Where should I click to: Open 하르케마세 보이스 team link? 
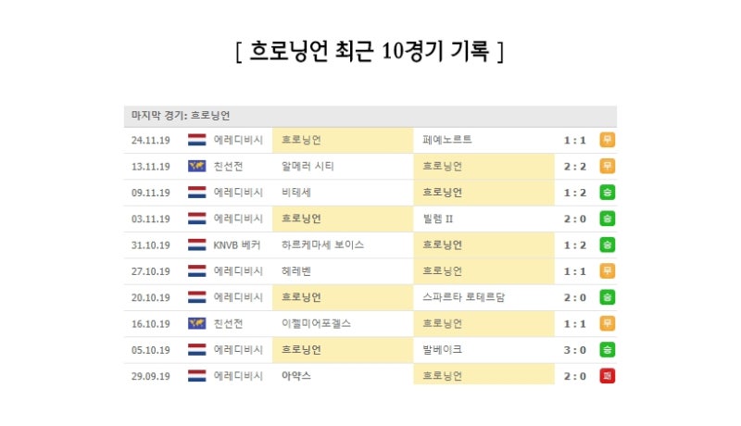[x=322, y=244]
